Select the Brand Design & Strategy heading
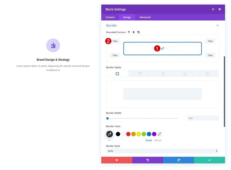 53,60
